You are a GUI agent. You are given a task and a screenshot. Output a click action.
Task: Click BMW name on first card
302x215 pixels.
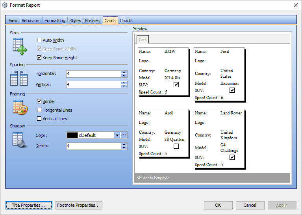[x=170, y=51]
